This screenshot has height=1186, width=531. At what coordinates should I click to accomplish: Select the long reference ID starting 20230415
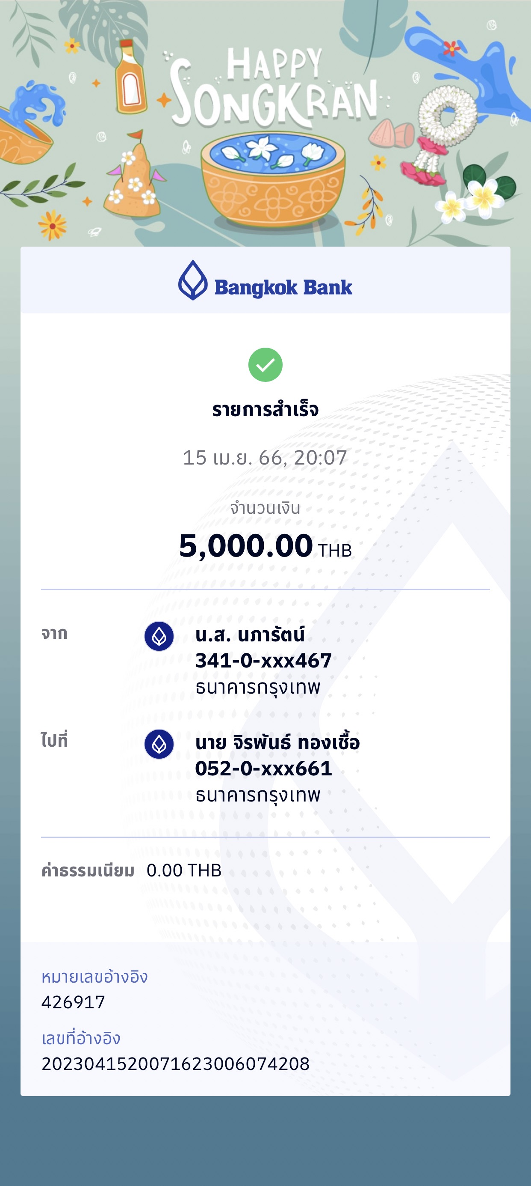click(x=175, y=1064)
